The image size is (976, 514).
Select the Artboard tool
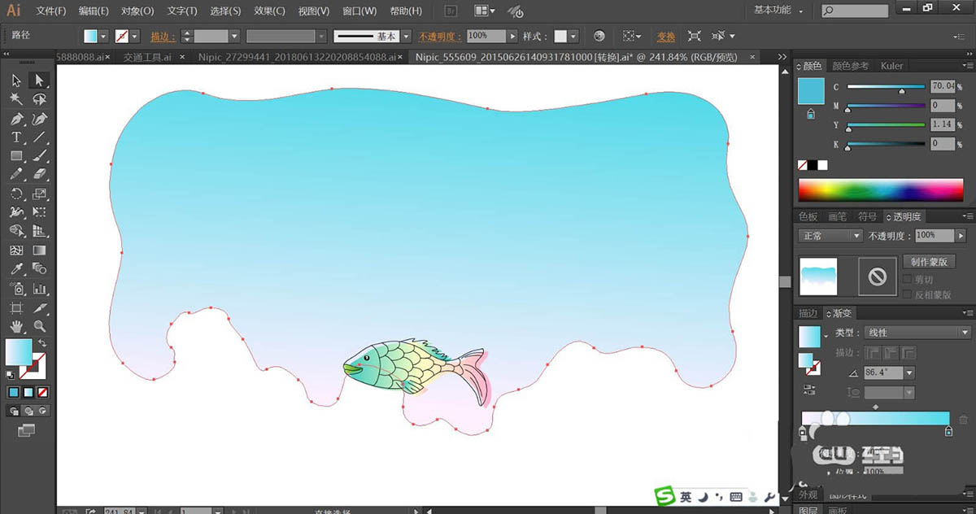pos(16,308)
